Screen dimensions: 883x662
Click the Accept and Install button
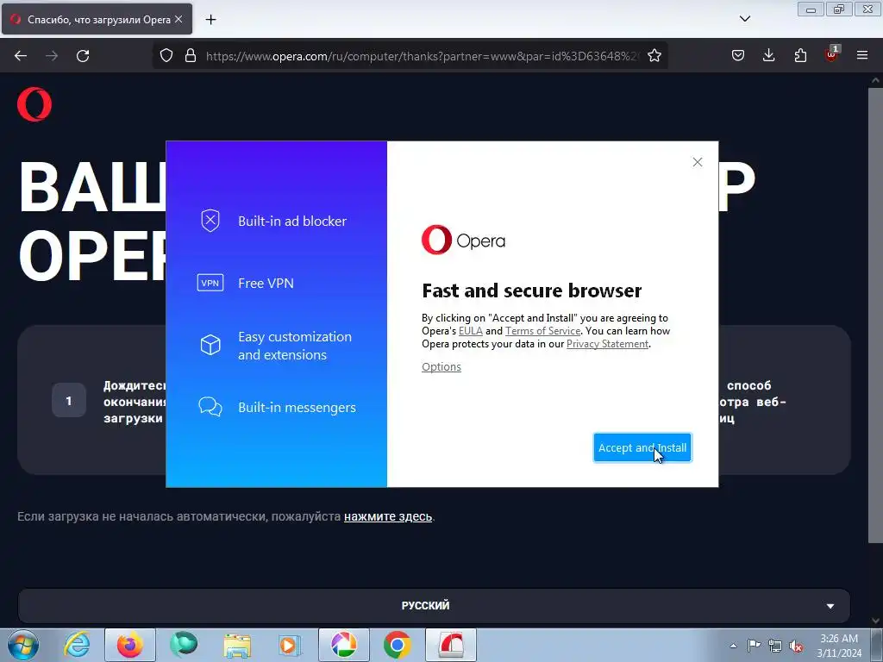pyautogui.click(x=642, y=447)
